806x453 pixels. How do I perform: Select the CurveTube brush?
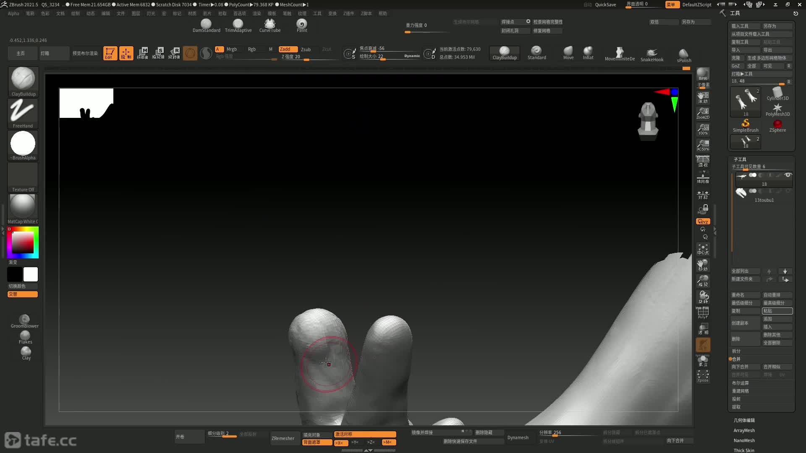(270, 26)
